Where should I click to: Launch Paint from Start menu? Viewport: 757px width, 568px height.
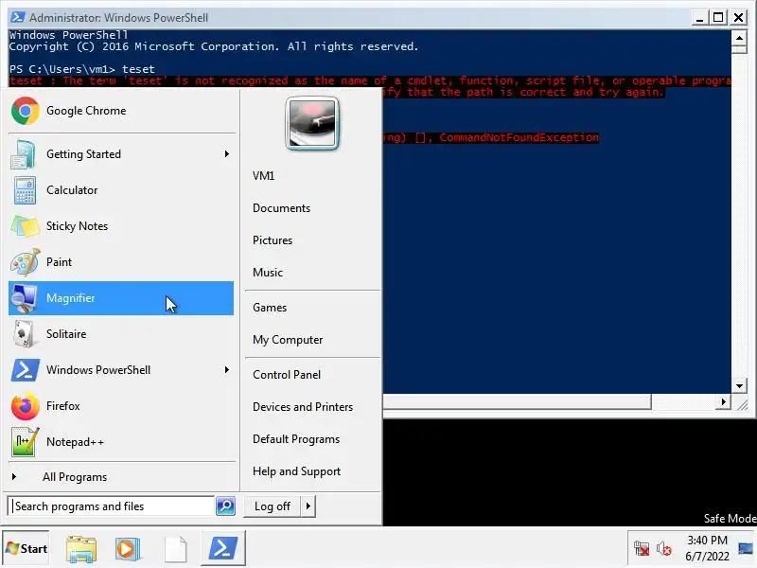121,262
